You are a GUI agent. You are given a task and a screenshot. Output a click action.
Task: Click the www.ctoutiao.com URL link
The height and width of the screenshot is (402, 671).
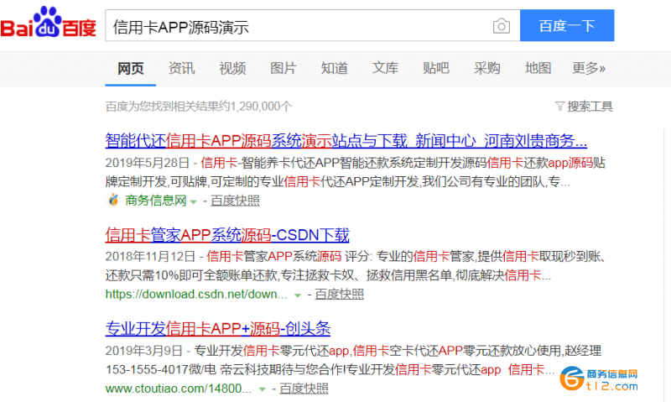point(179,389)
